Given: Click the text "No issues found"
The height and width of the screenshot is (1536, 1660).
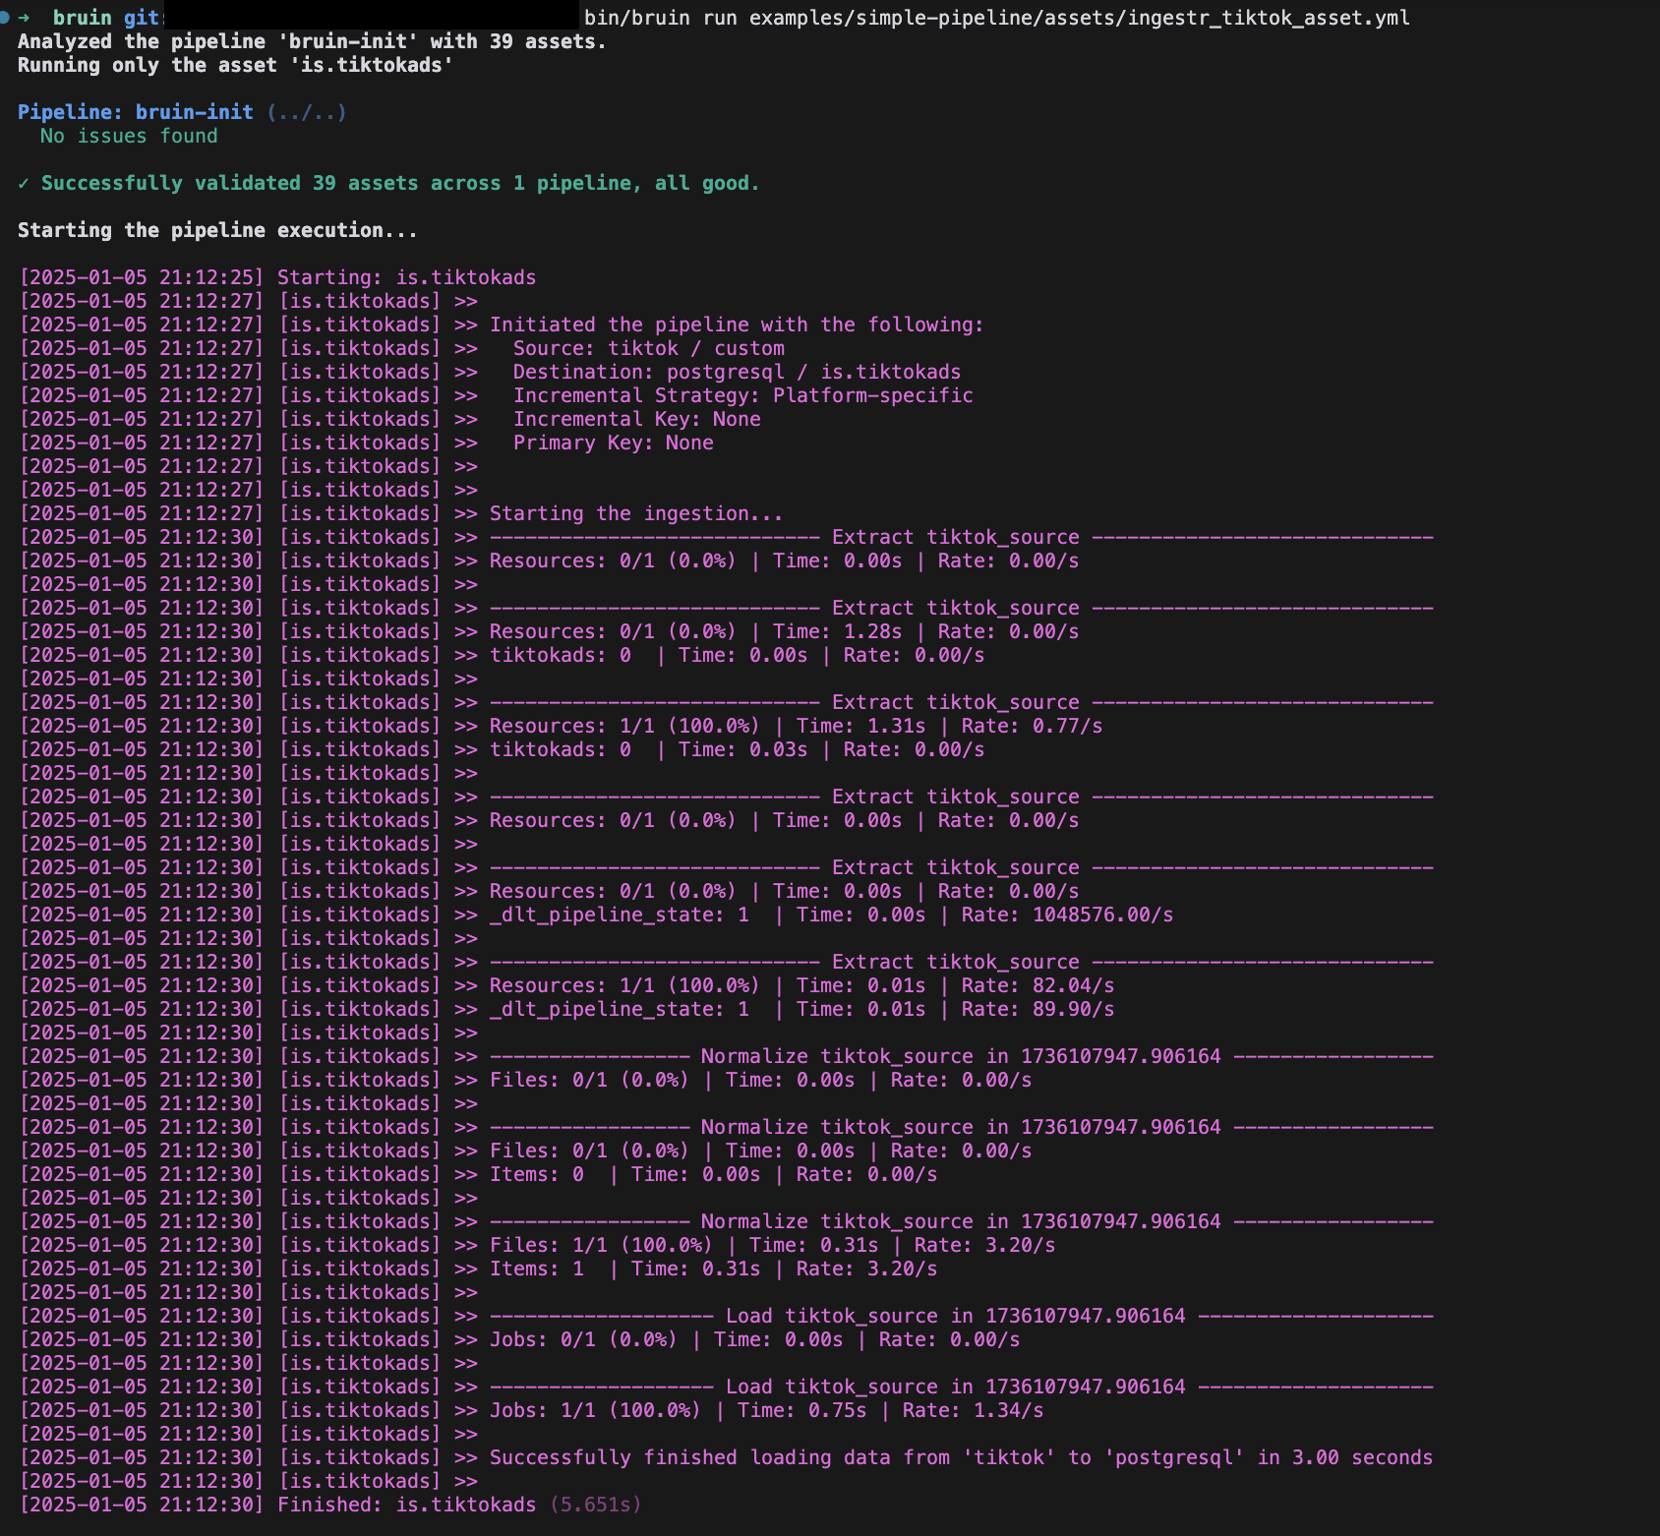Looking at the screenshot, I should pyautogui.click(x=129, y=136).
